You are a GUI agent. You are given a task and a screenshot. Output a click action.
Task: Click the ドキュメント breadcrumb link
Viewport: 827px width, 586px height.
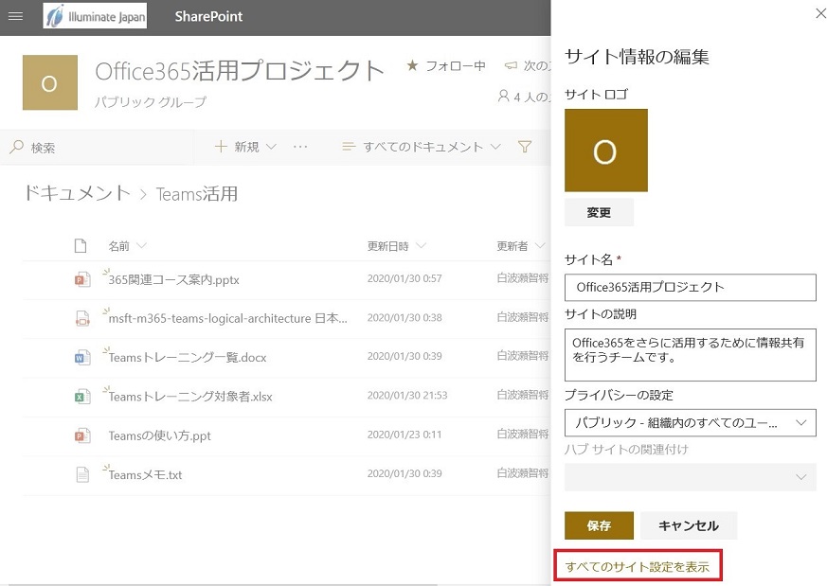tap(77, 194)
